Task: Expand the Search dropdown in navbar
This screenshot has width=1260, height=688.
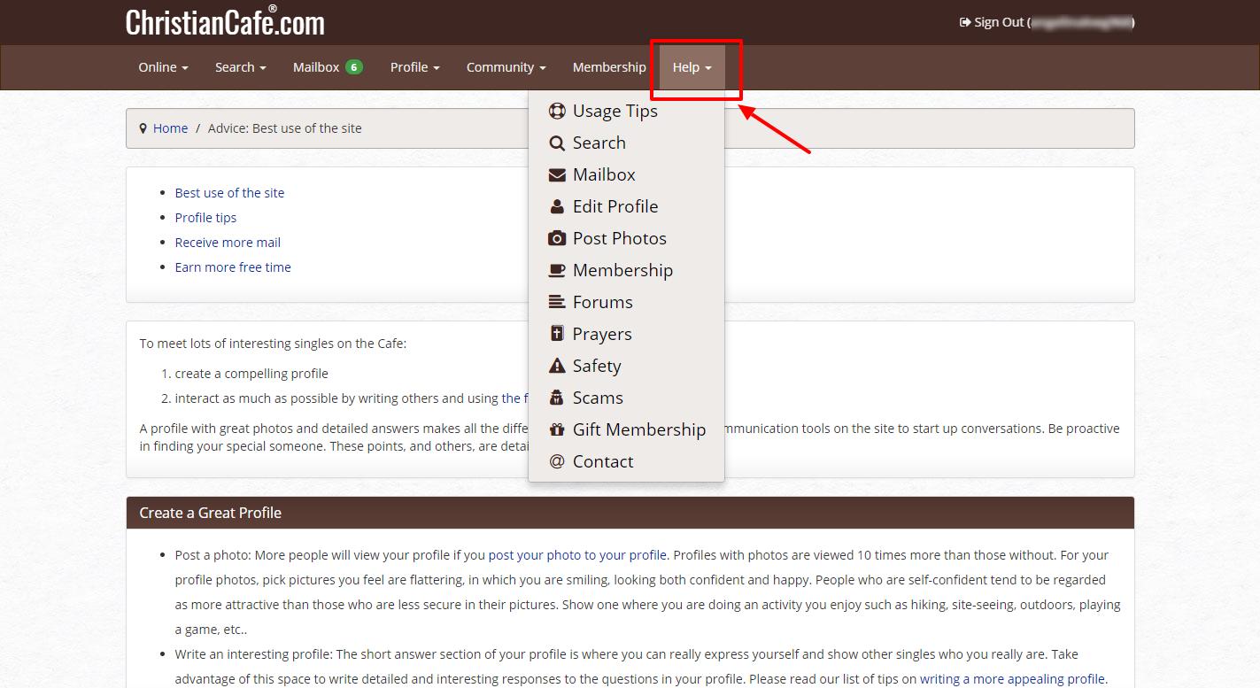Action: [x=240, y=67]
